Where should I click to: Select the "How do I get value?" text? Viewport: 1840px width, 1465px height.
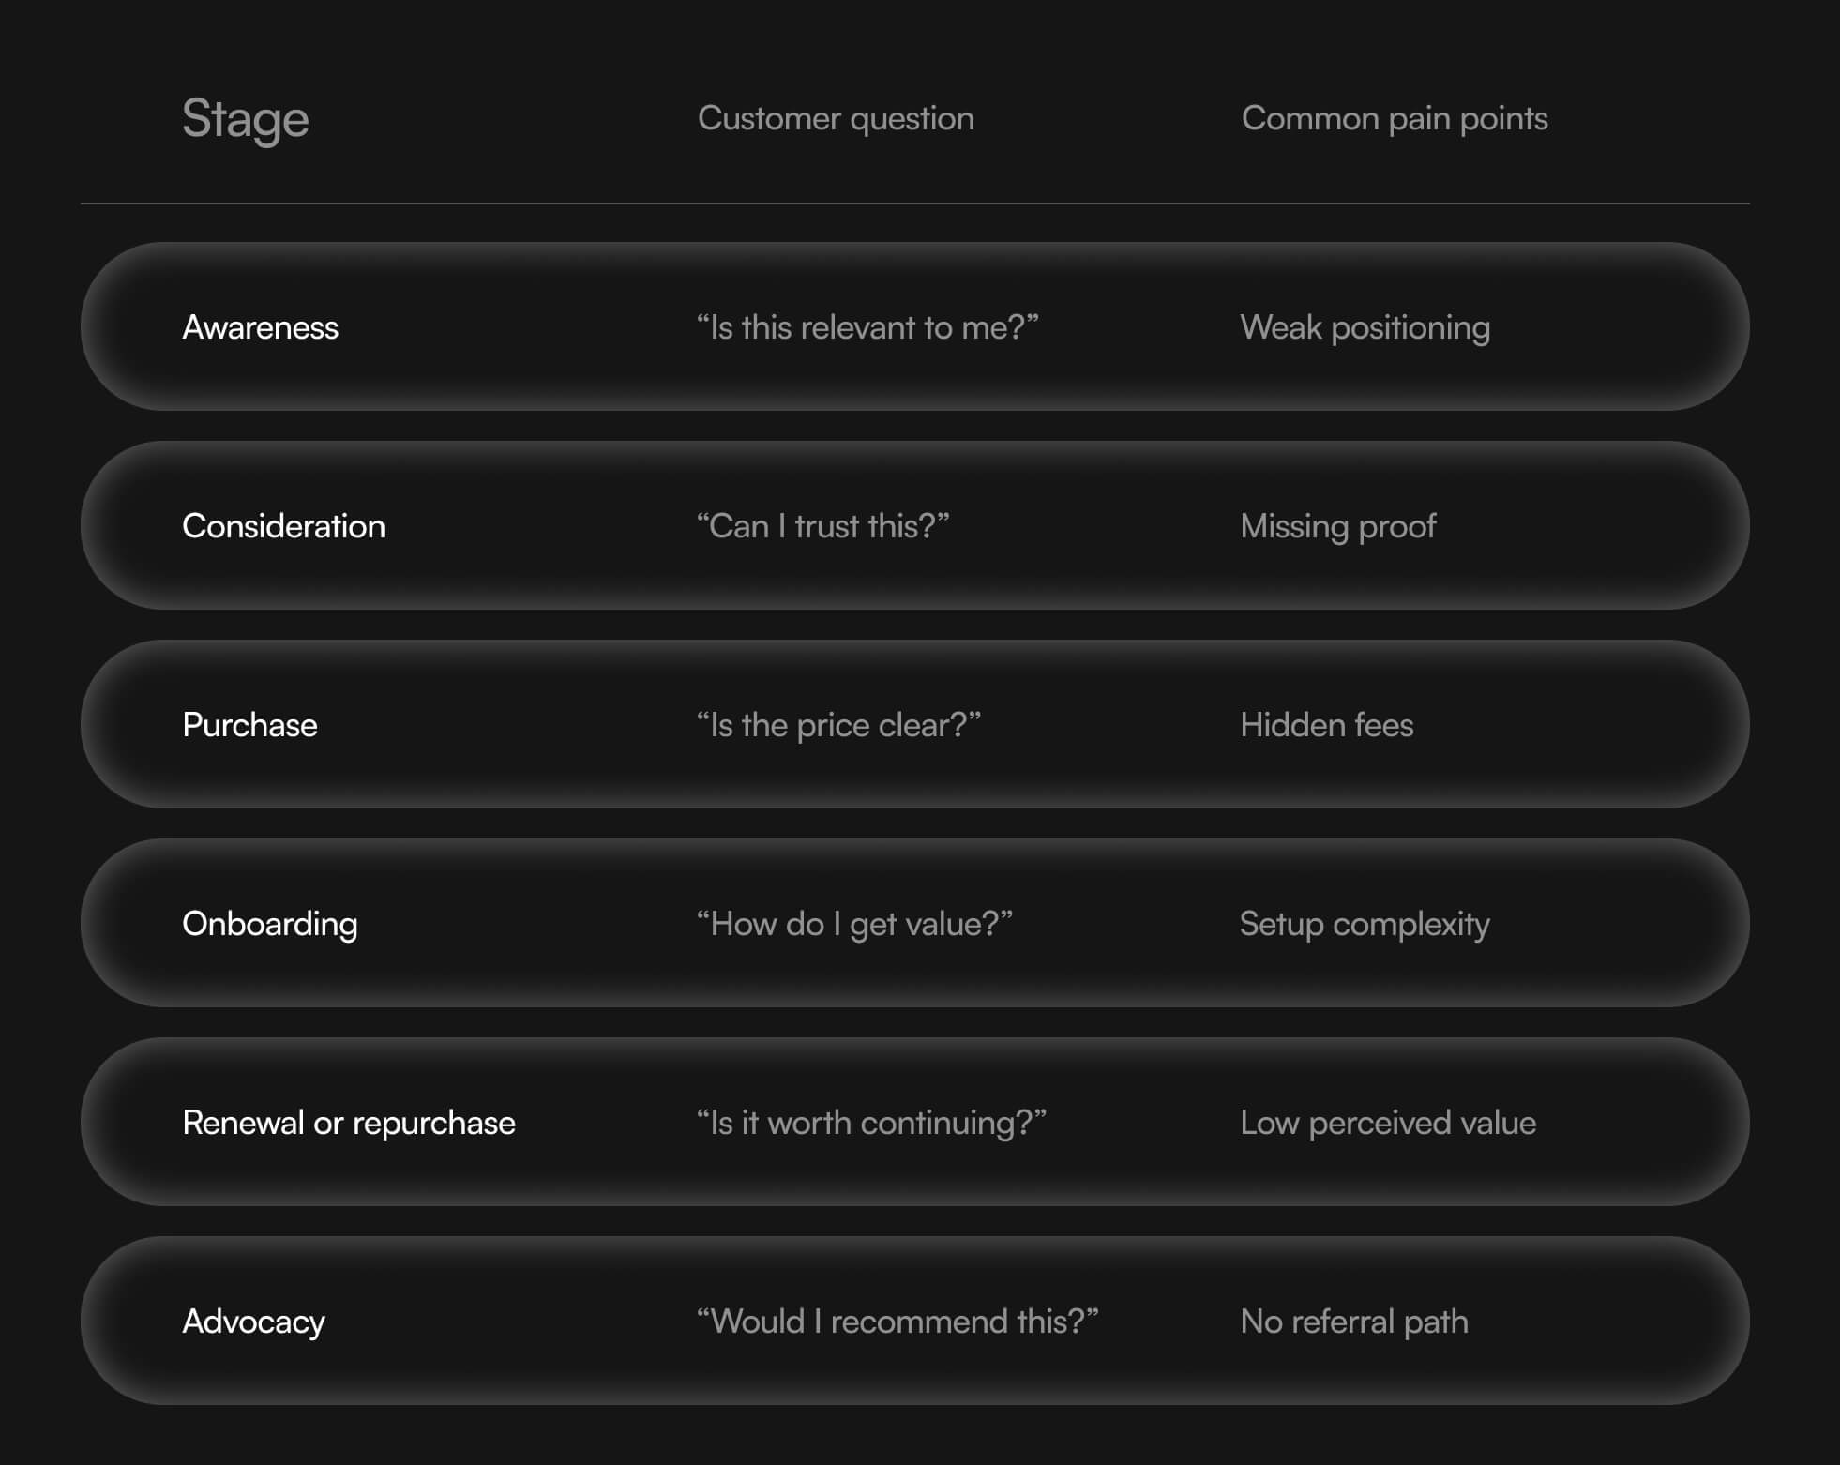[854, 925]
